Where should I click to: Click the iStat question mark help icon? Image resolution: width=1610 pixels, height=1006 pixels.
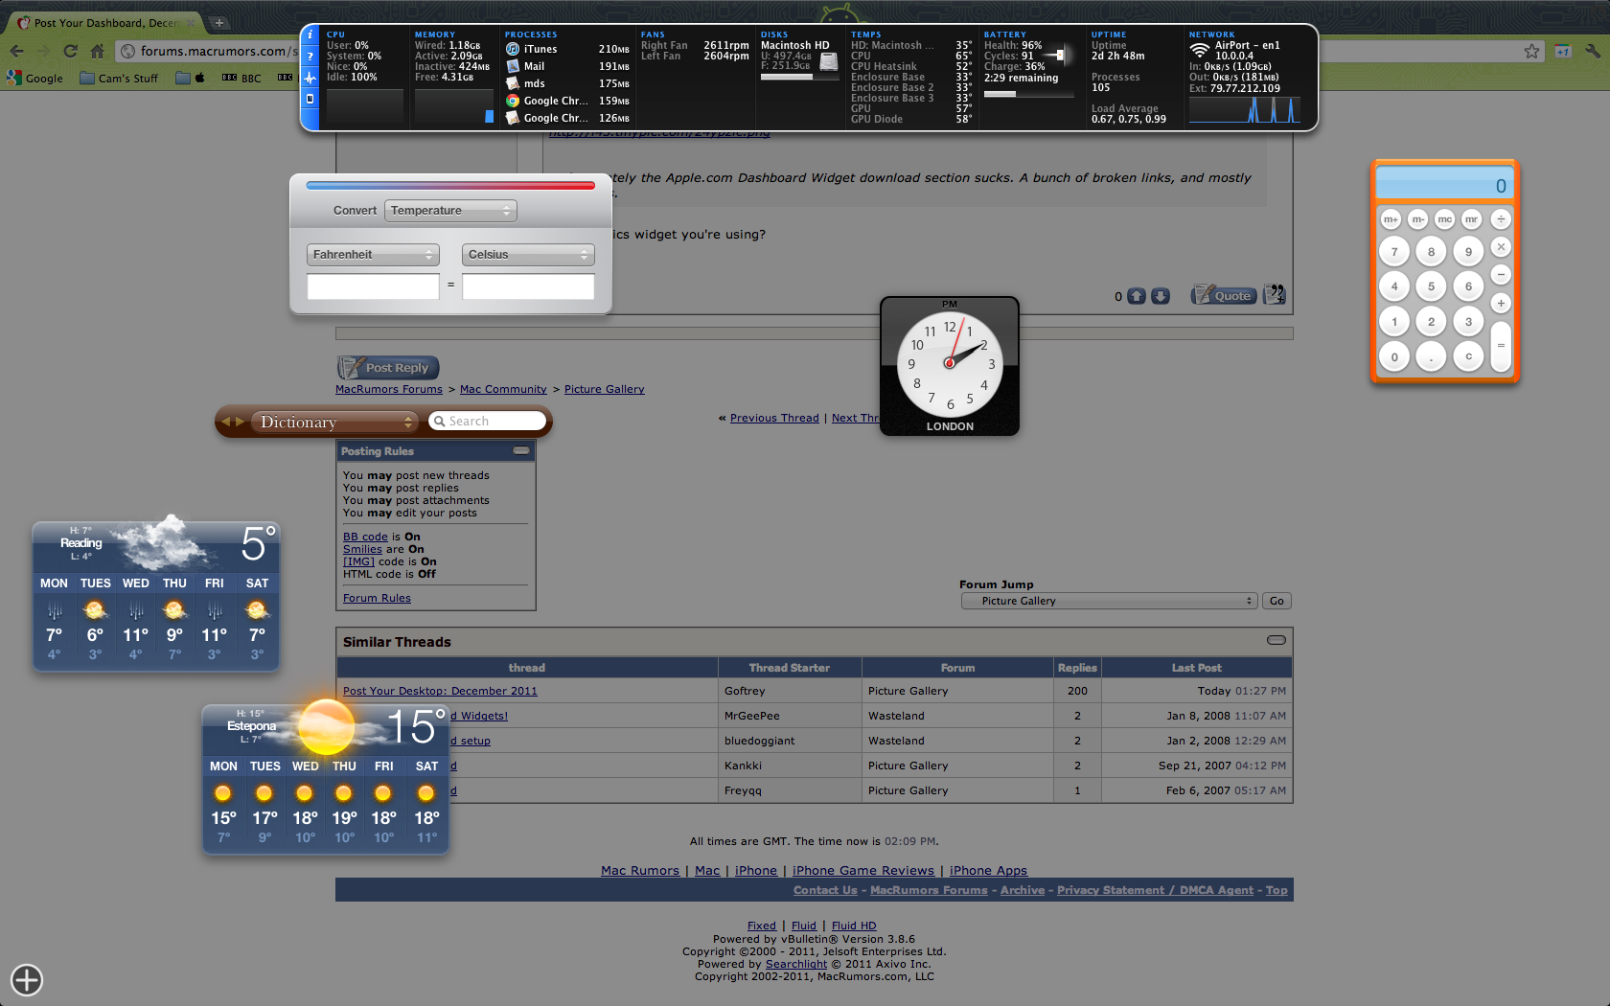[310, 56]
